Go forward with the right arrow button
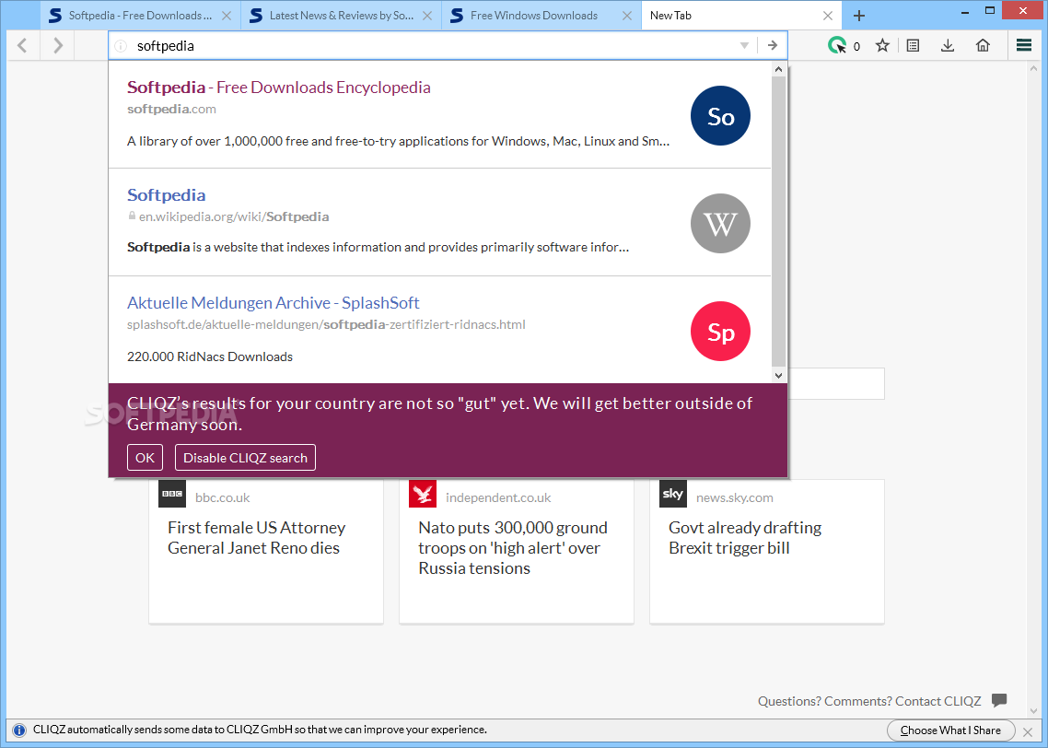This screenshot has height=748, width=1048. pos(58,45)
